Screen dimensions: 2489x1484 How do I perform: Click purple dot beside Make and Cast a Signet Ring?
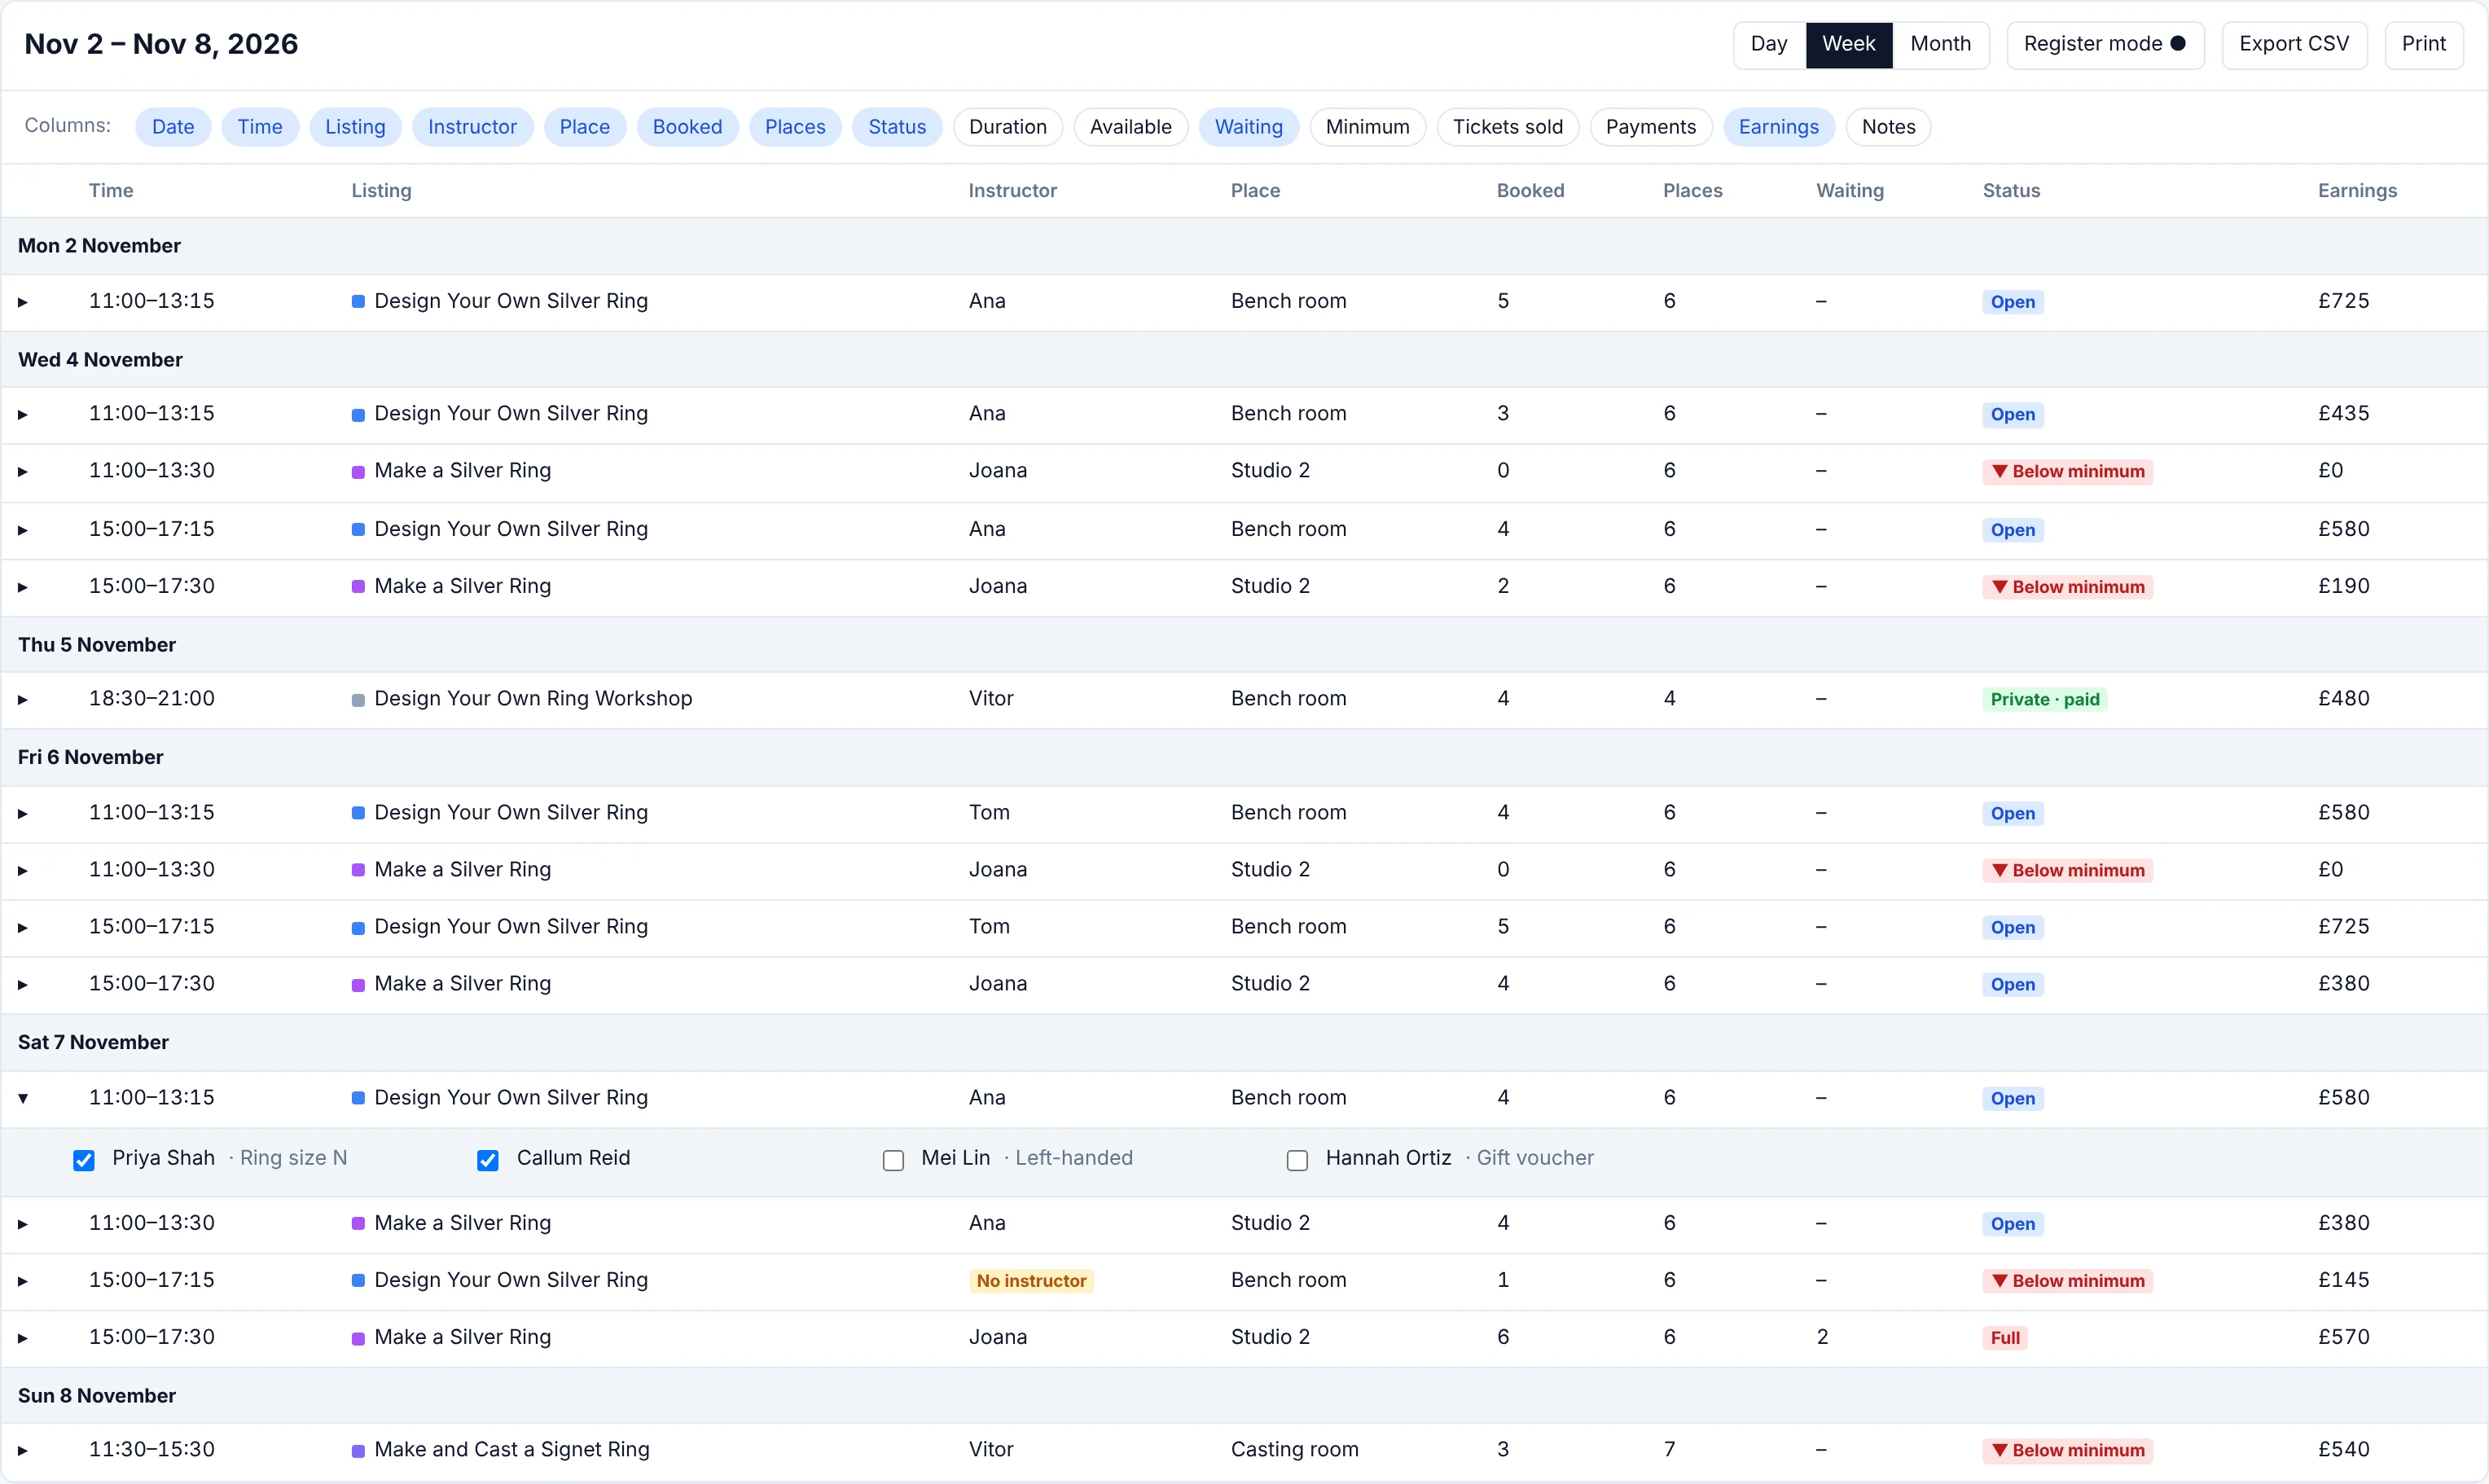coord(358,1451)
